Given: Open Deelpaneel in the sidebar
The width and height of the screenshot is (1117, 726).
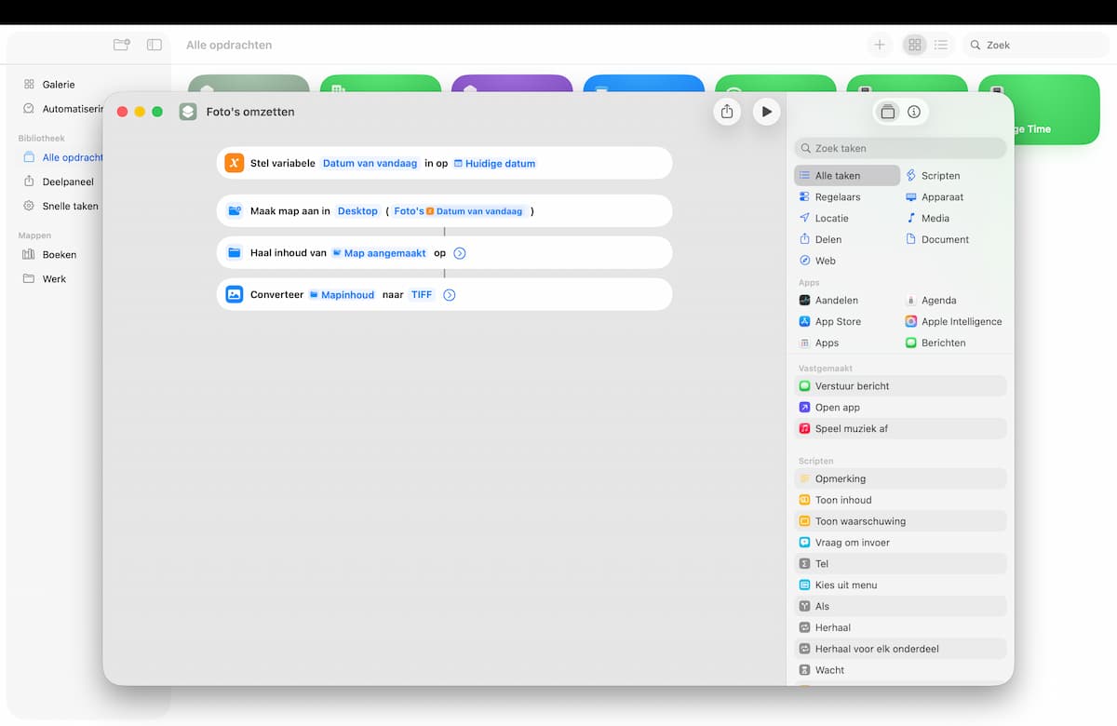Looking at the screenshot, I should (68, 181).
